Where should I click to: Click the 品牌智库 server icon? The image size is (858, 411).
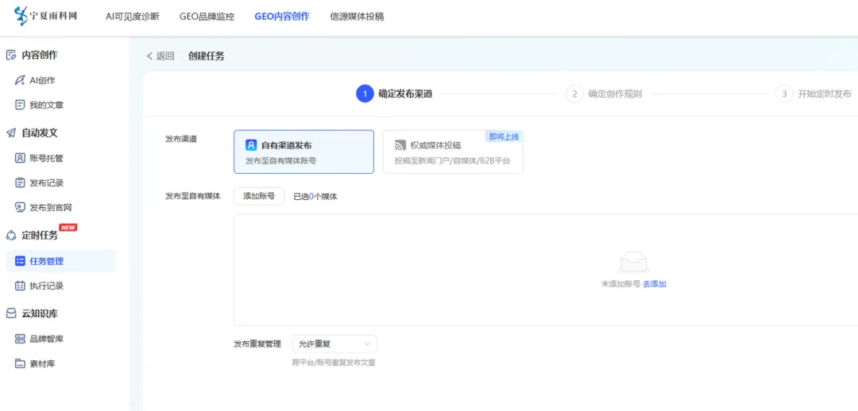(x=20, y=339)
